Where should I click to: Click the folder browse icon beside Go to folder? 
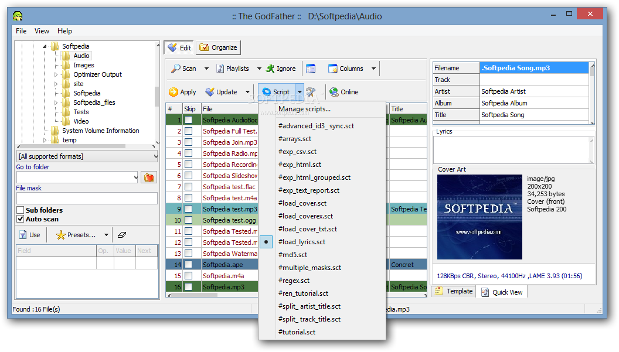tap(149, 177)
